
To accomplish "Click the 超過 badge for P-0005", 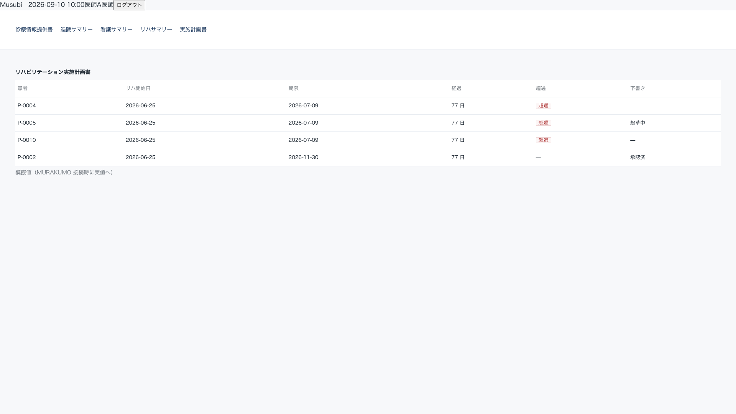I will pyautogui.click(x=543, y=123).
